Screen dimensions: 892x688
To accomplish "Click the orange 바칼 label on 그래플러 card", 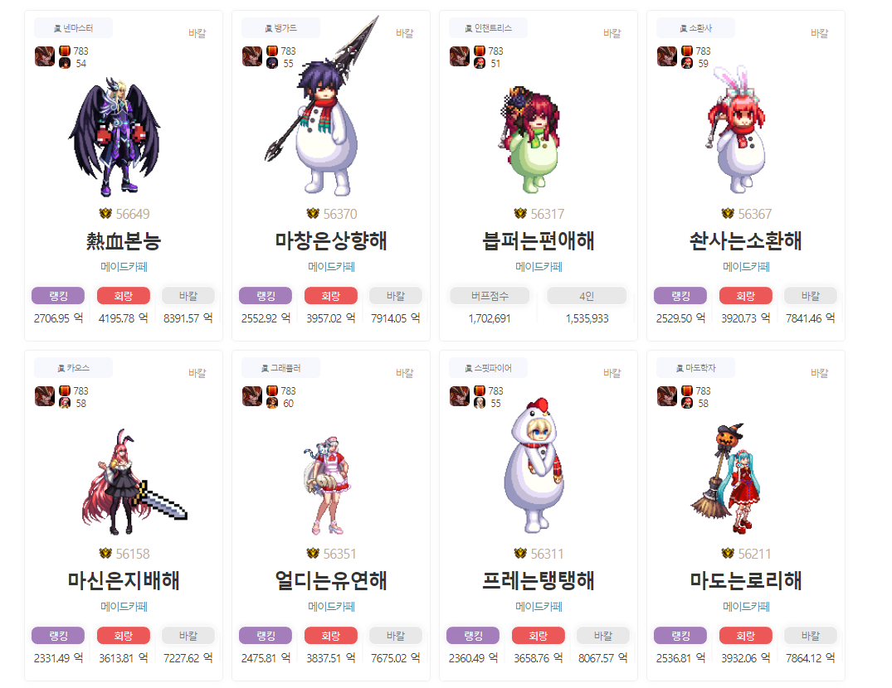I will pos(404,373).
